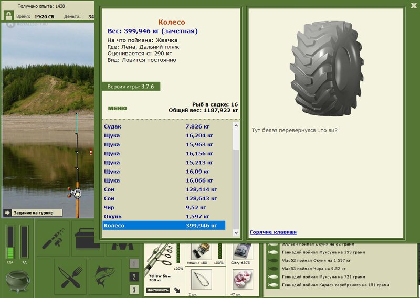Select the Окунь 1,597 кг row
The height and width of the screenshot is (298, 420).
164,216
